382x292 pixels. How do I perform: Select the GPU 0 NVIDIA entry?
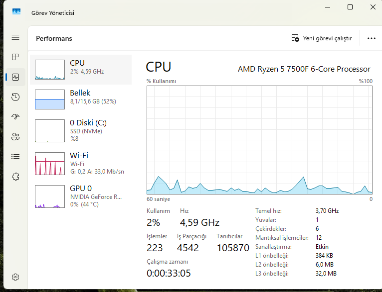(81, 196)
